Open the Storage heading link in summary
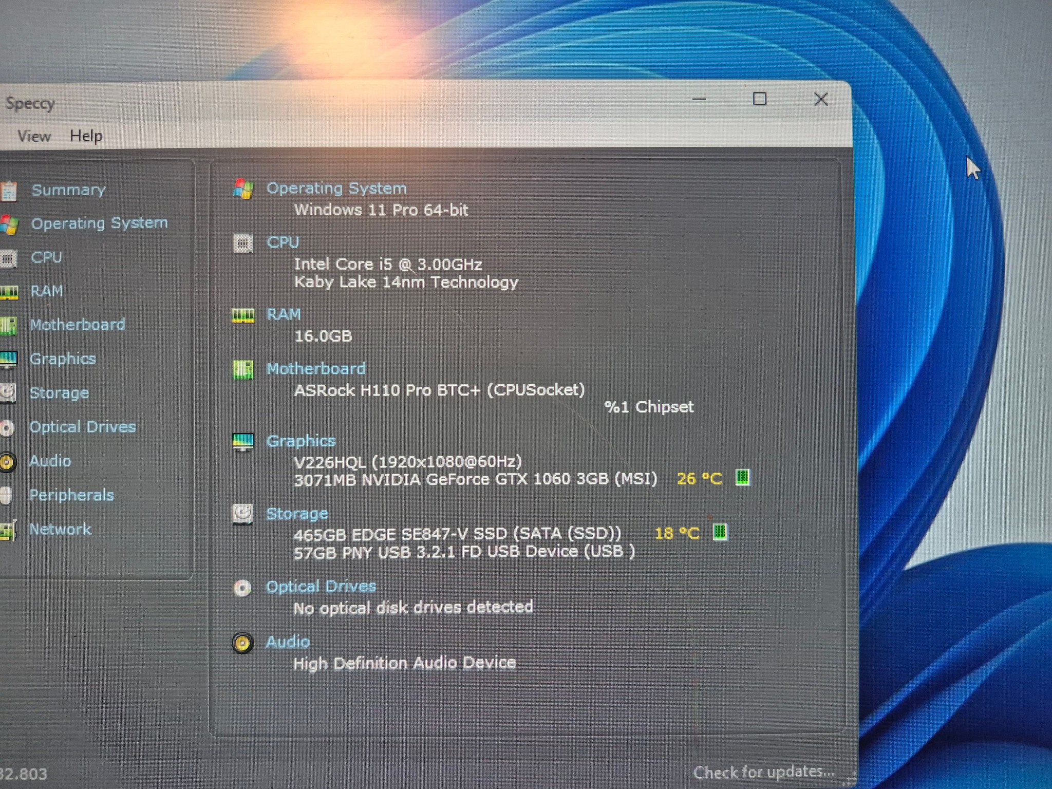 [x=297, y=514]
